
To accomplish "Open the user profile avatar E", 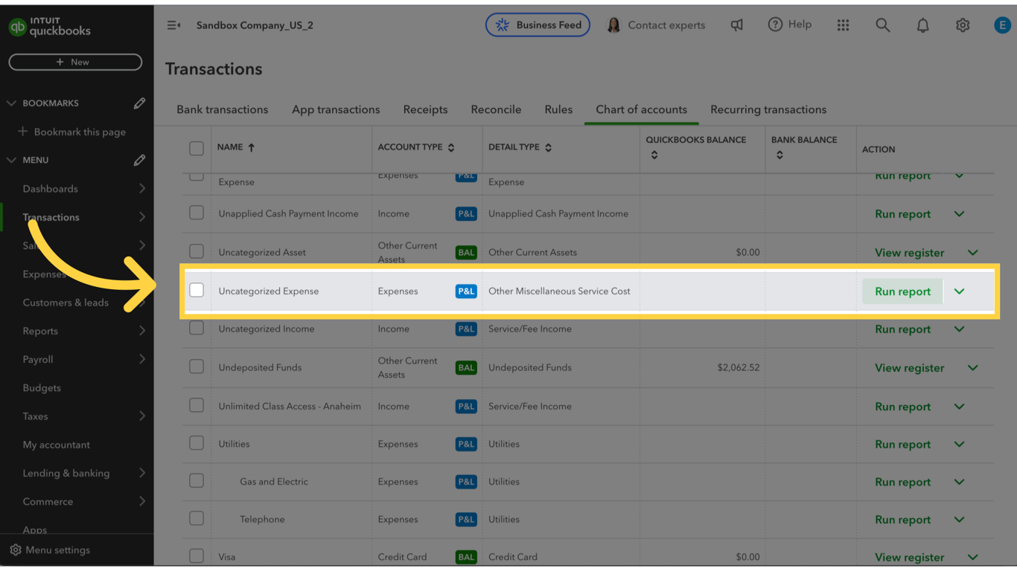I will [1002, 25].
